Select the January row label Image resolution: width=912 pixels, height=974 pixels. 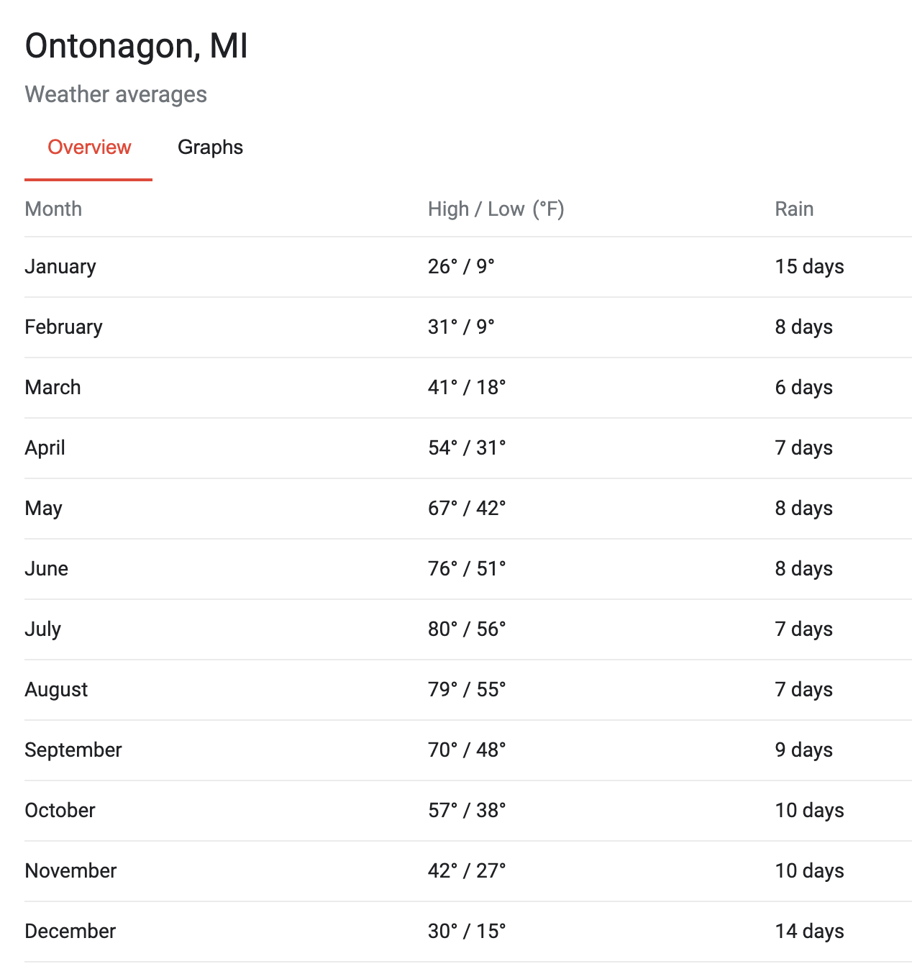pos(60,267)
